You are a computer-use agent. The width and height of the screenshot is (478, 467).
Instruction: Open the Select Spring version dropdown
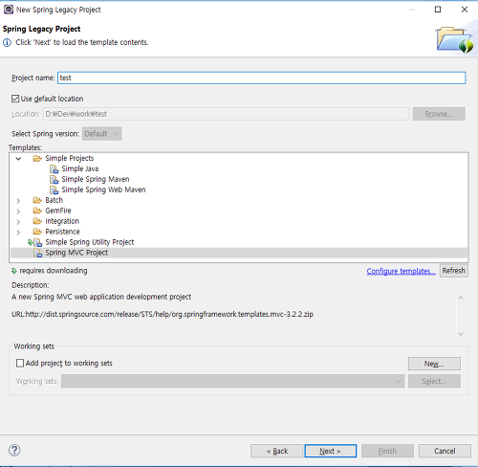click(101, 134)
